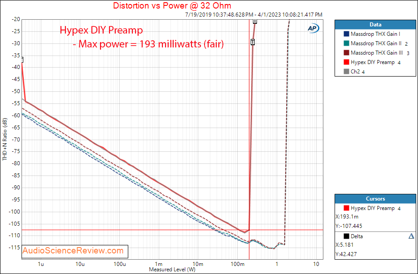Click gray Ch2 legend swatch
This screenshot has height=274, width=418.
[x=346, y=71]
